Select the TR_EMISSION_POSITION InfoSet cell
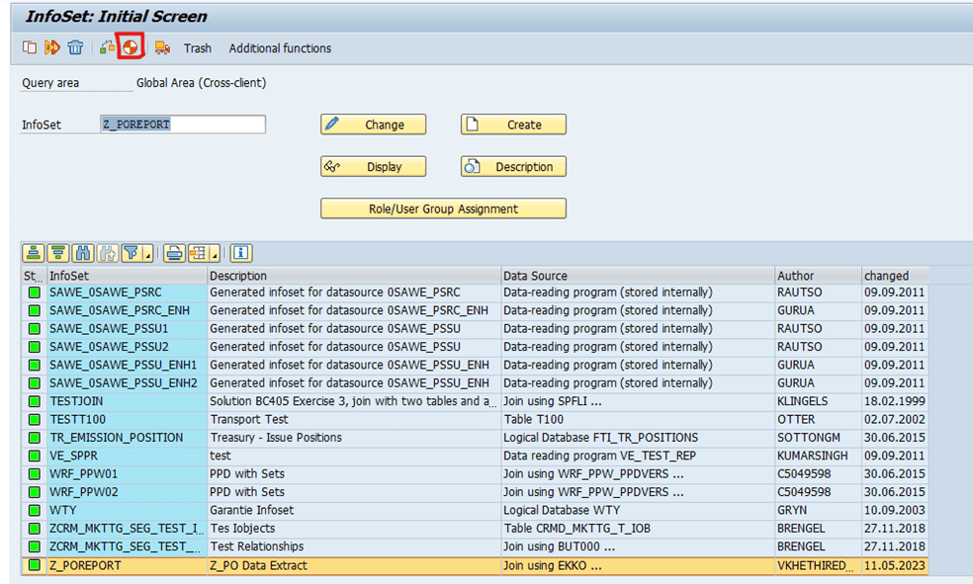Viewport: 973px width, 584px height. click(128, 438)
